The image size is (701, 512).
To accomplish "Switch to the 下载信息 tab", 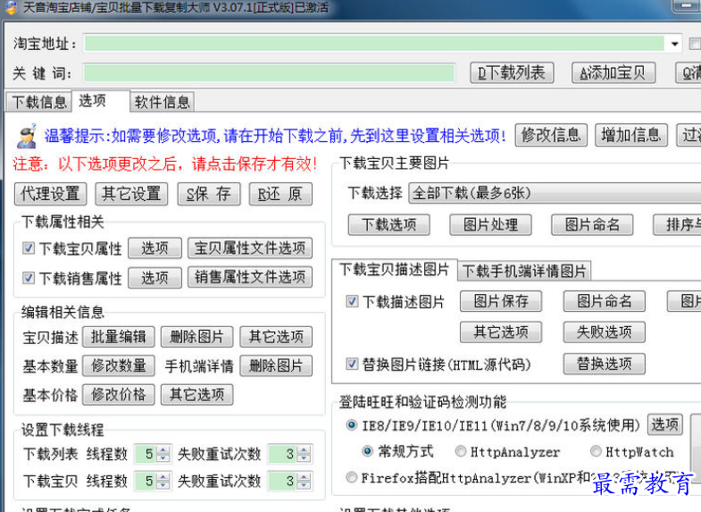I will point(38,102).
